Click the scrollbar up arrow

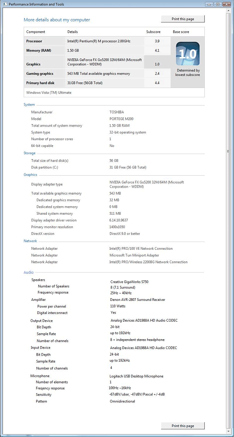[229, 11]
